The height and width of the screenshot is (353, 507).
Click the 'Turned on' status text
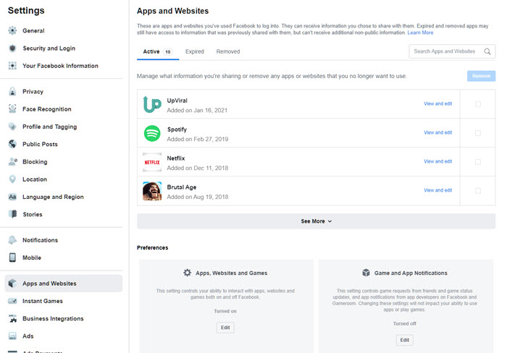point(225,311)
